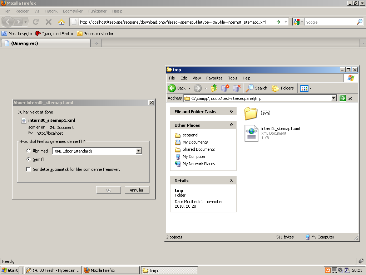Stop loading with the X icon
Image resolution: width=366 pixels, height=275 pixels.
[x=49, y=22]
